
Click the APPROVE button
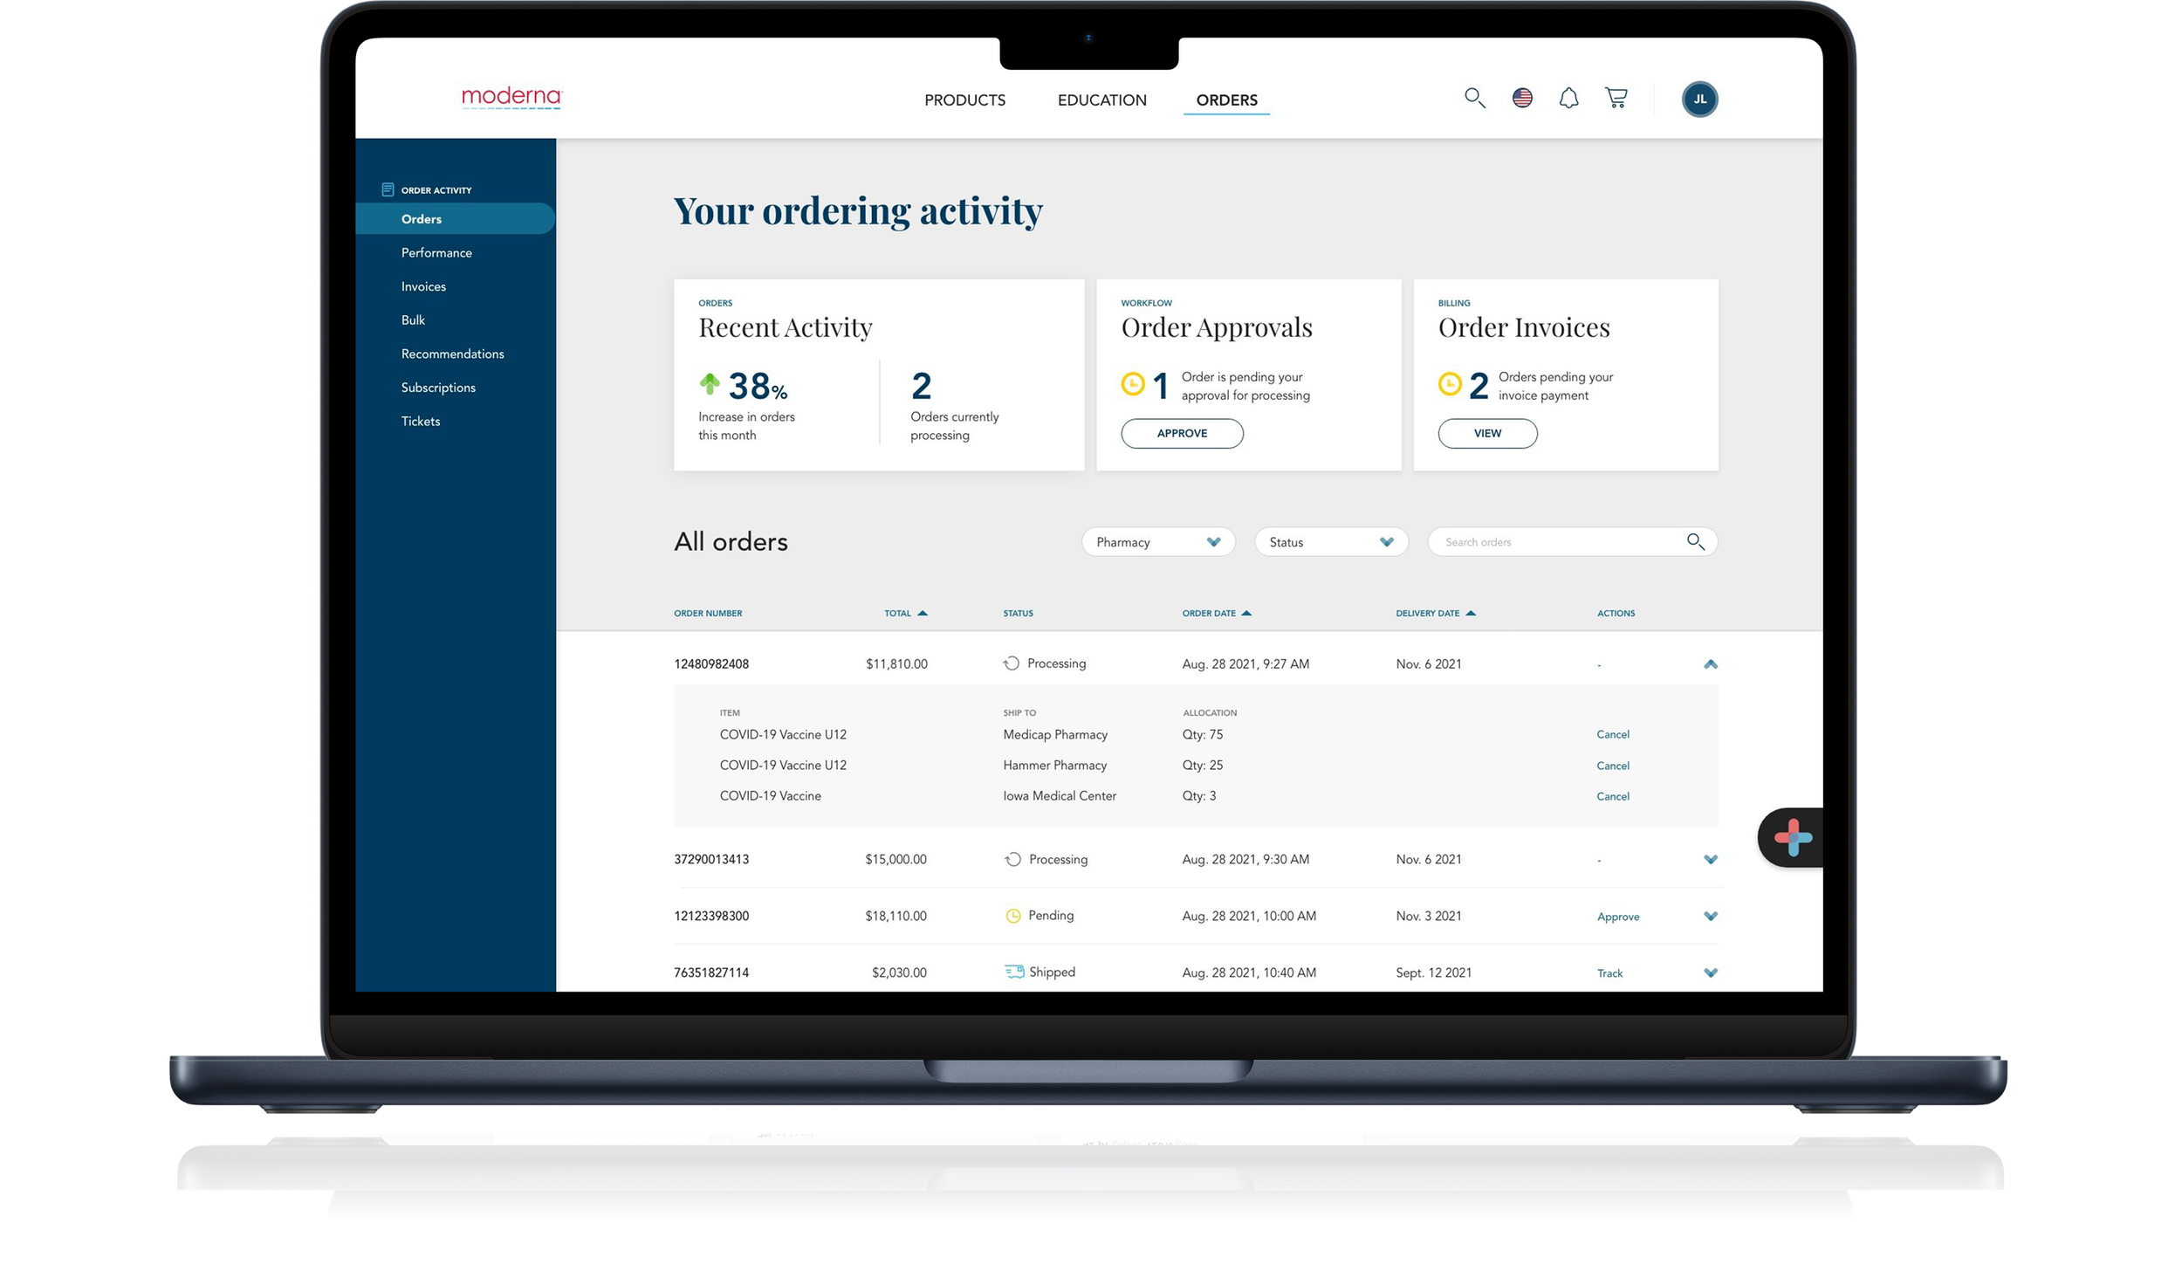coord(1181,433)
